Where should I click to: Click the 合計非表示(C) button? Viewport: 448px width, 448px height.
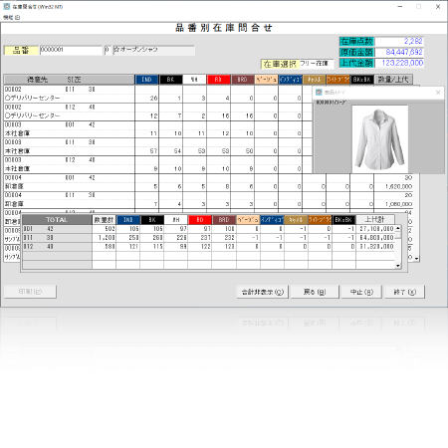click(x=263, y=292)
